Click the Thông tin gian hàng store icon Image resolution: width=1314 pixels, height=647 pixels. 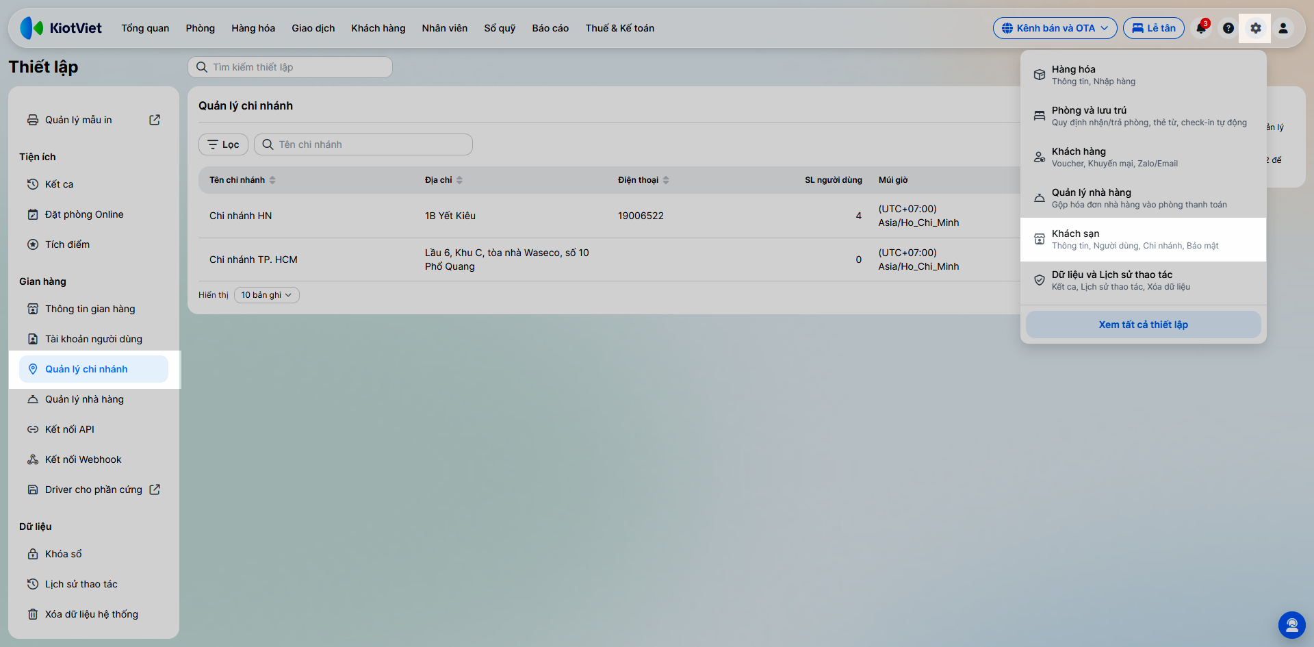pos(33,309)
